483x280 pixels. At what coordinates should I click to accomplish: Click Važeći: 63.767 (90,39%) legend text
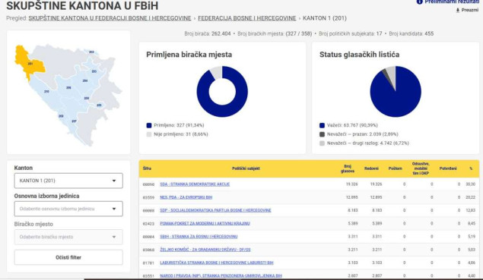pos(352,125)
